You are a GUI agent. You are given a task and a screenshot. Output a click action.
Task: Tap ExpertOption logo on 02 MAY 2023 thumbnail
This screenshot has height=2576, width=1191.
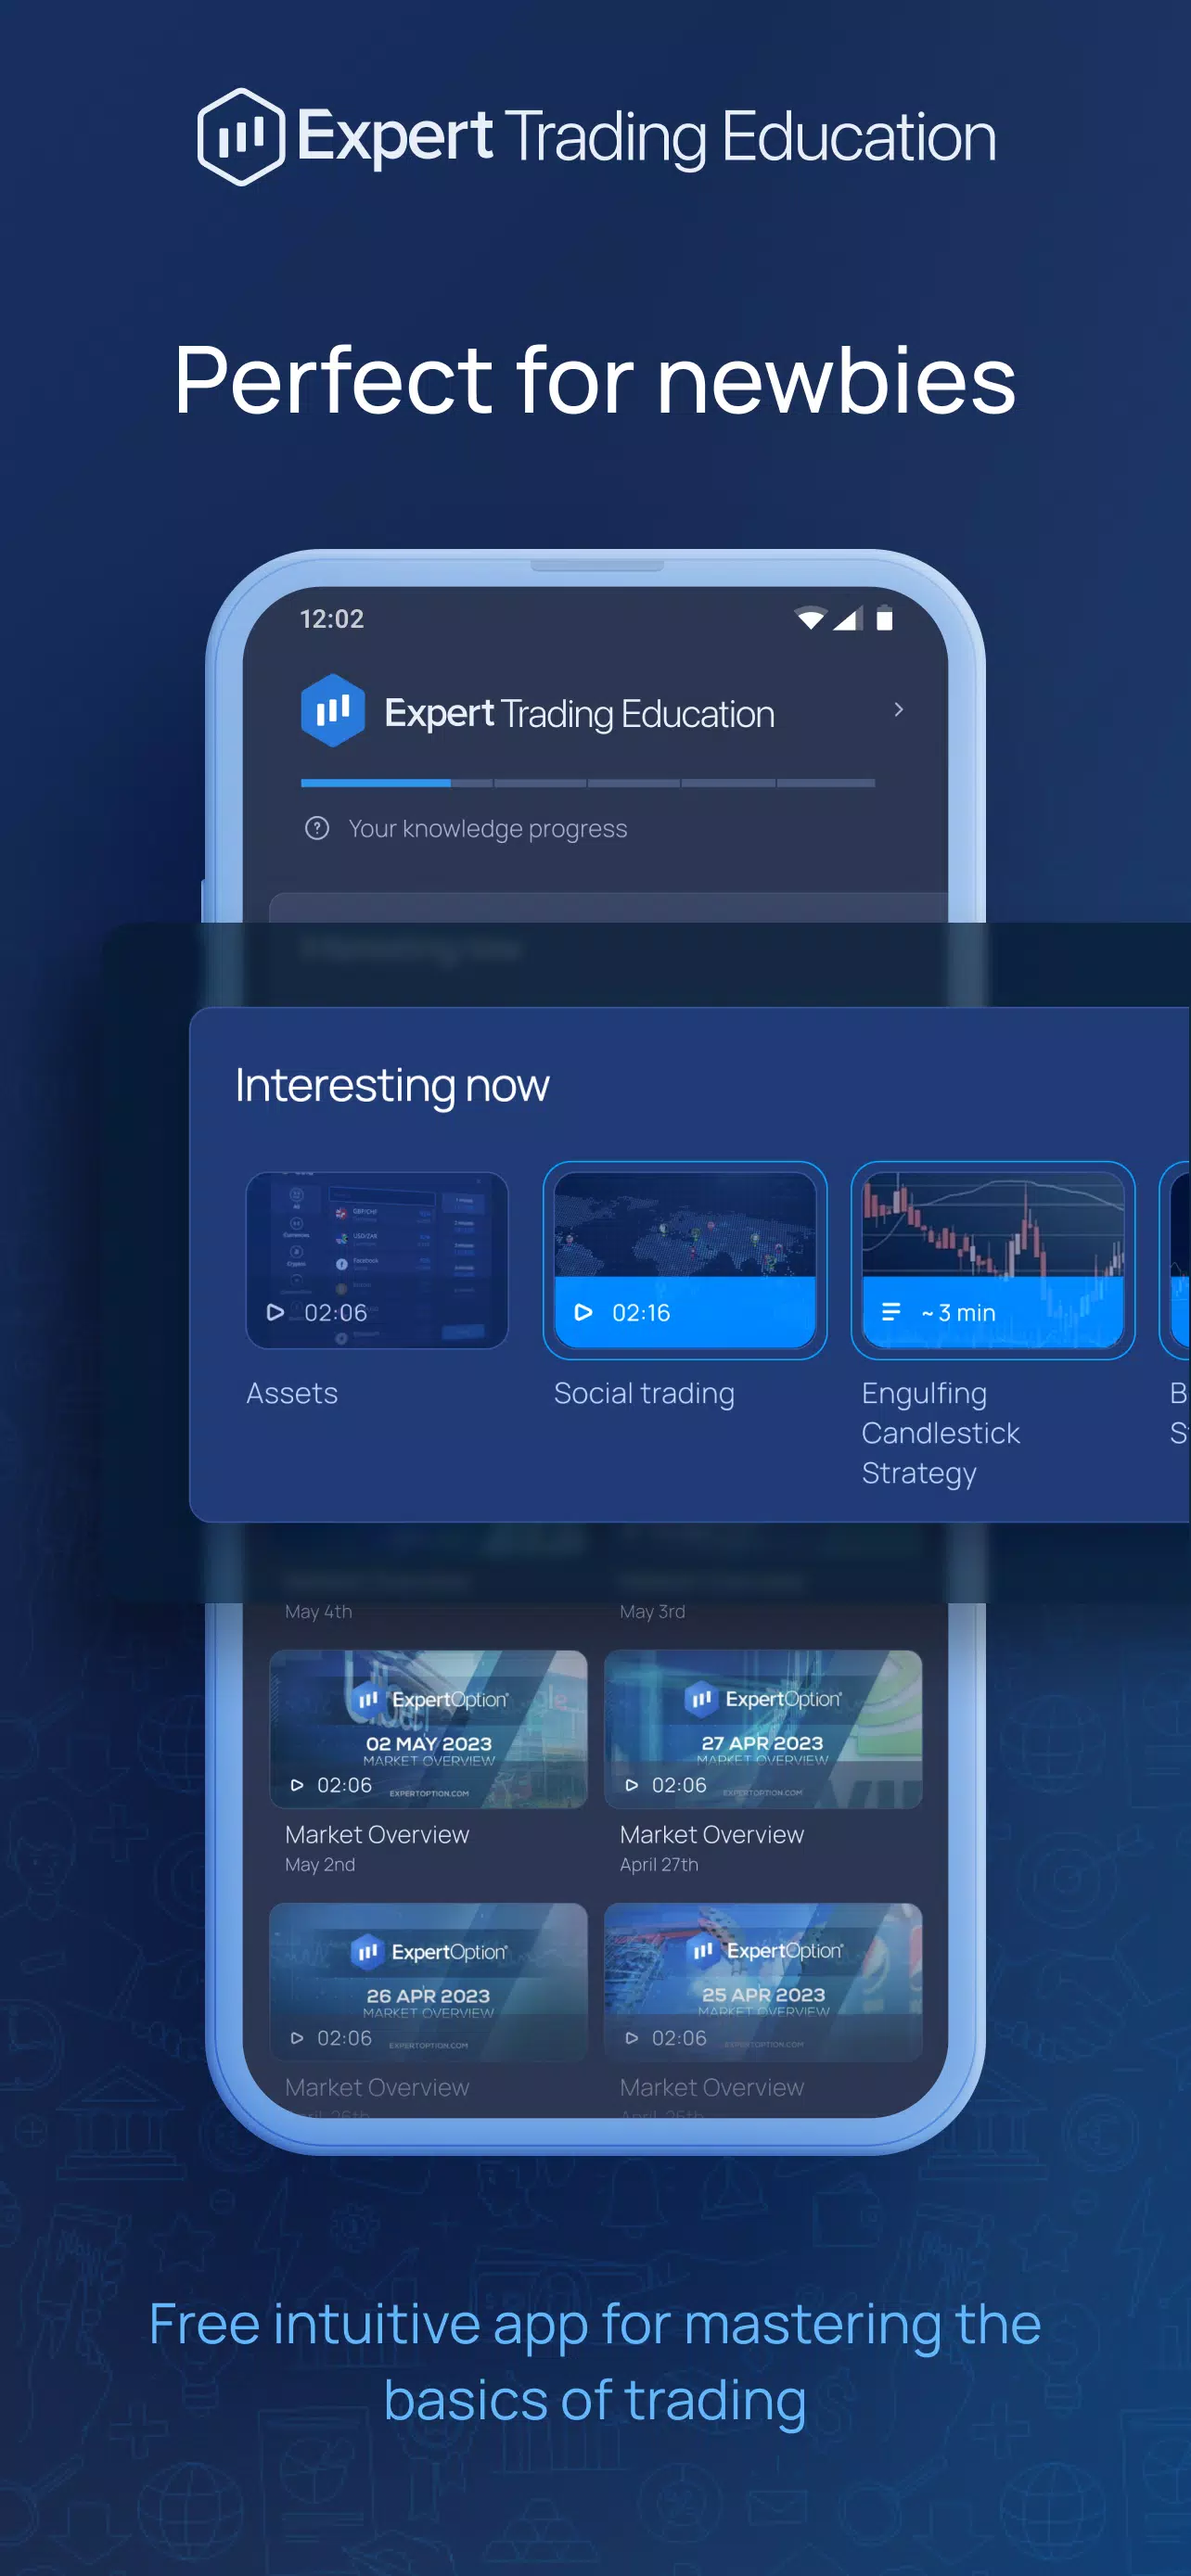[x=431, y=1699]
